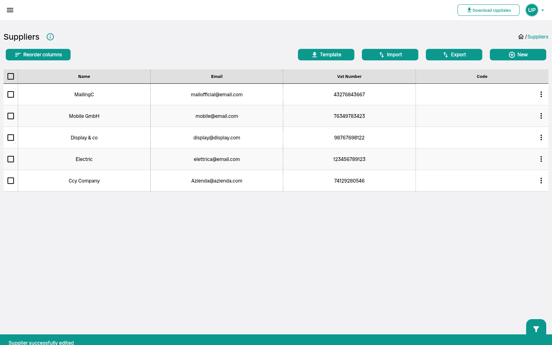
Task: Open the filter funnel button
Action: point(536,329)
